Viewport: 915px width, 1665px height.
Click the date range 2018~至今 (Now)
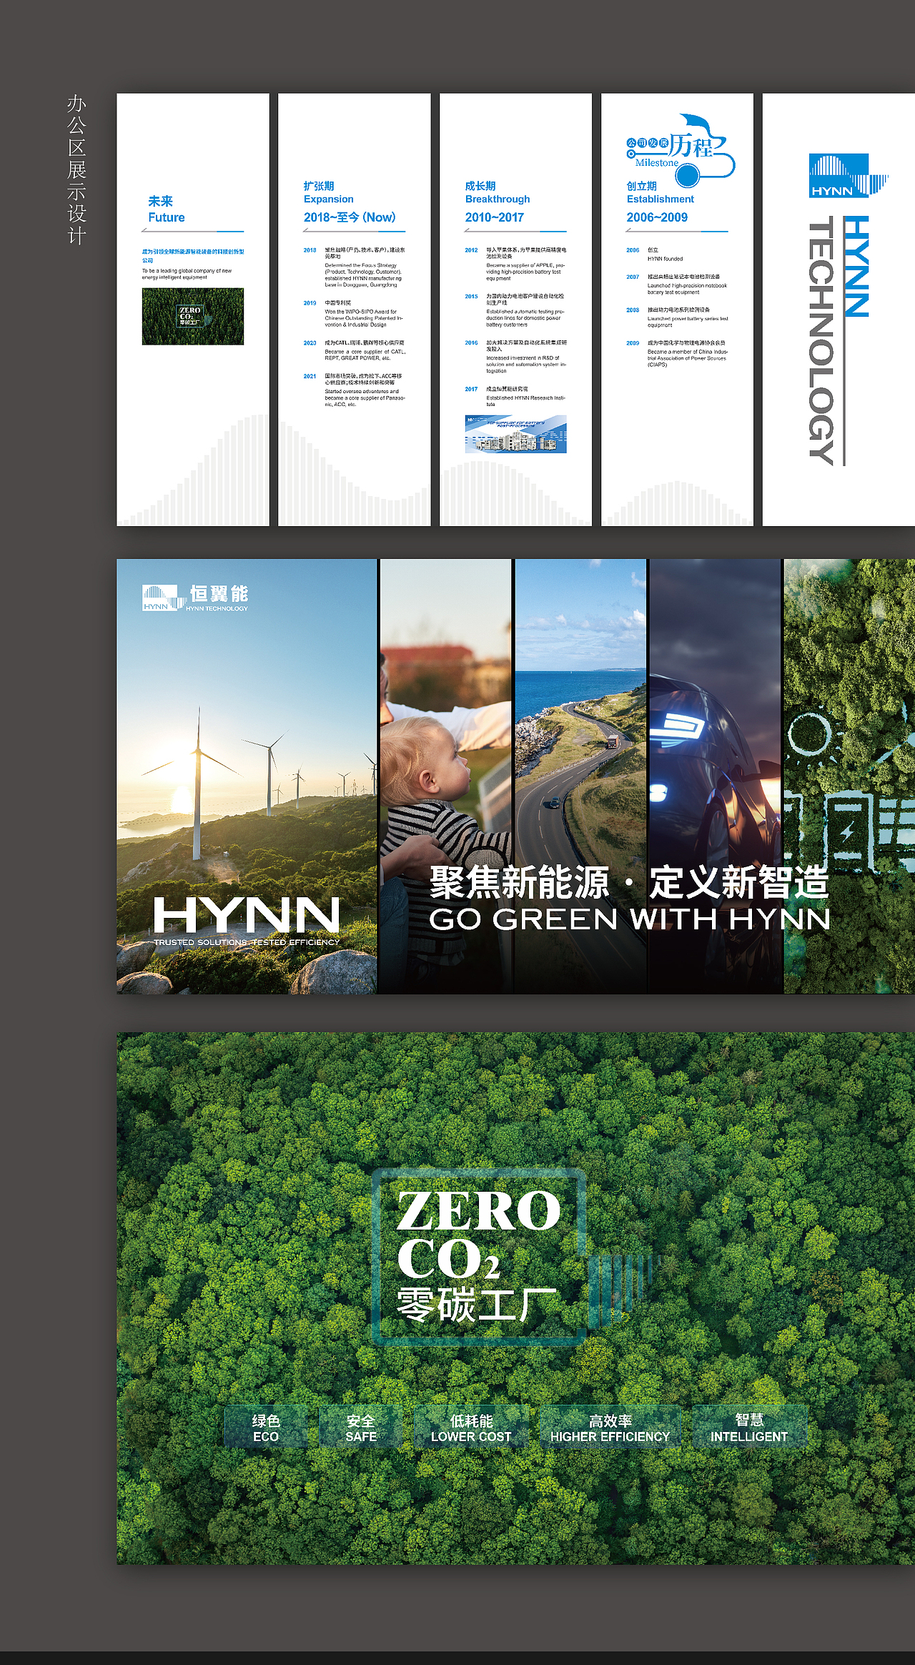tap(350, 217)
